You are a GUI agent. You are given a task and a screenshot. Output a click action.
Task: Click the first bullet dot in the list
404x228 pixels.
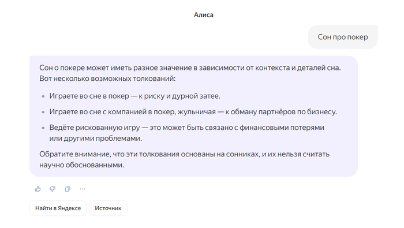pos(43,96)
